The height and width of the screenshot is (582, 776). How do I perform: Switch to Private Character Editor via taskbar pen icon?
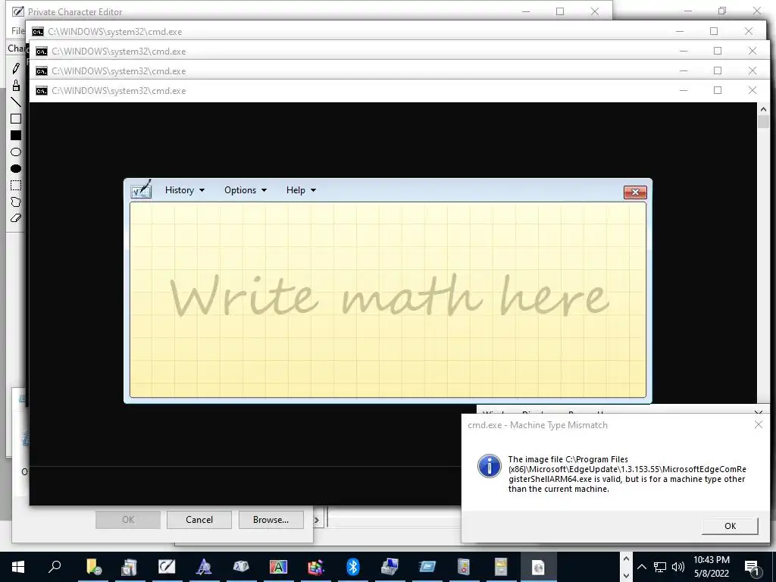(167, 567)
